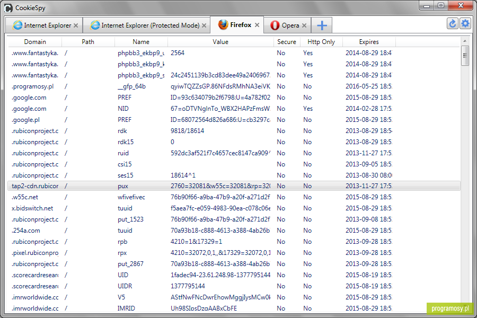Image resolution: width=477 pixels, height=318 pixels.
Task: Click the IMRID cookie name
Action: tap(126, 308)
